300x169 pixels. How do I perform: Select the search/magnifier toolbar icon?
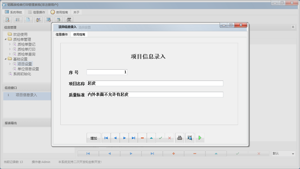tap(7, 20)
